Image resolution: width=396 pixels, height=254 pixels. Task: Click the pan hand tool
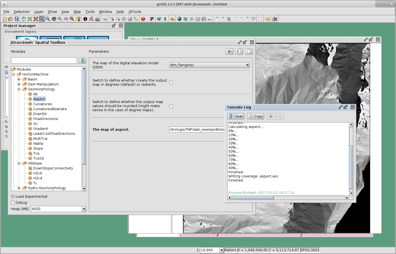(24, 19)
